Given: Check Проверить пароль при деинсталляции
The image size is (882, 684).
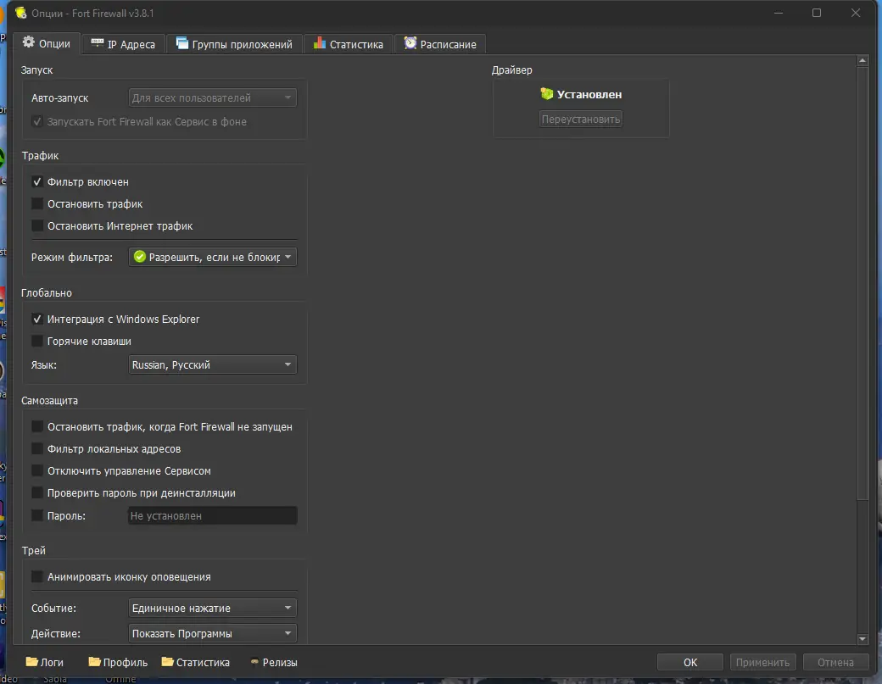Looking at the screenshot, I should [37, 493].
